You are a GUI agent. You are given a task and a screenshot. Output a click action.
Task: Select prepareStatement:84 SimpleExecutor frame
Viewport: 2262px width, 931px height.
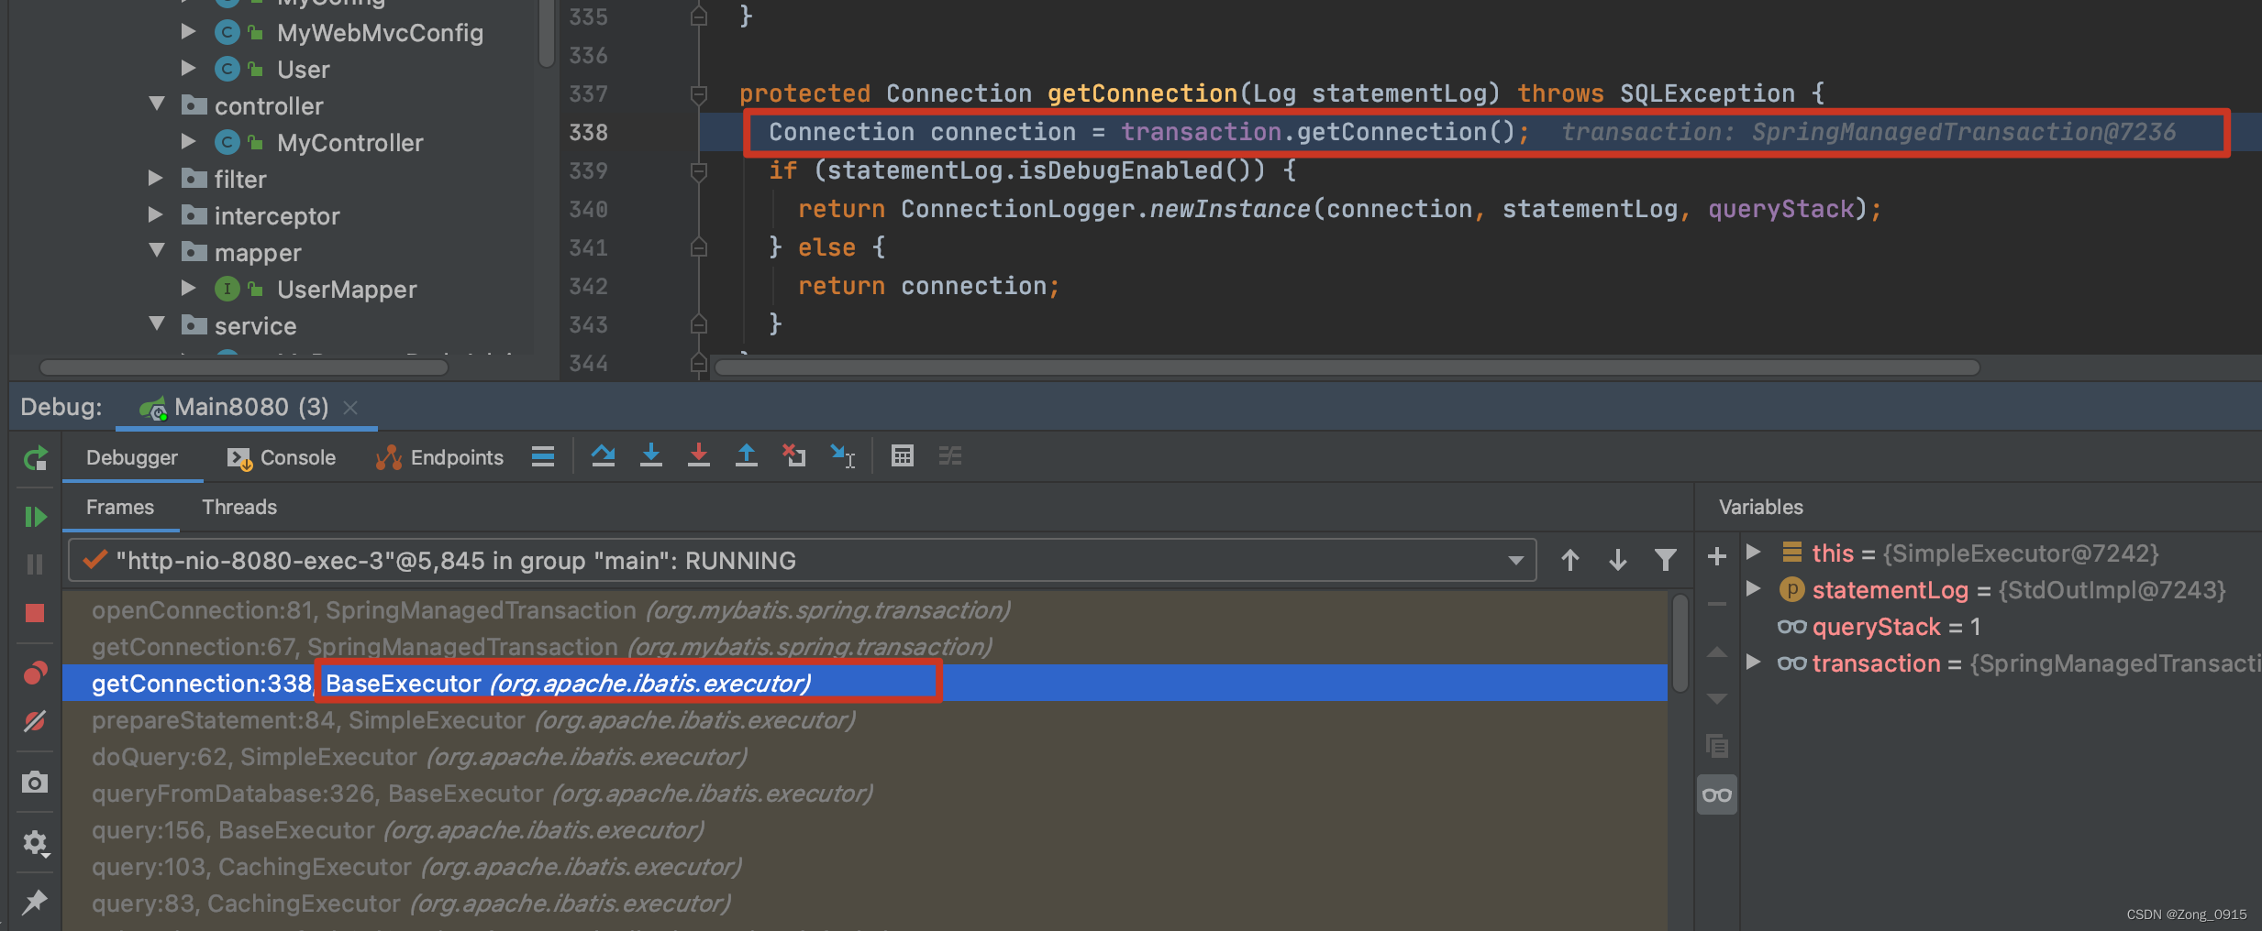(x=864, y=720)
